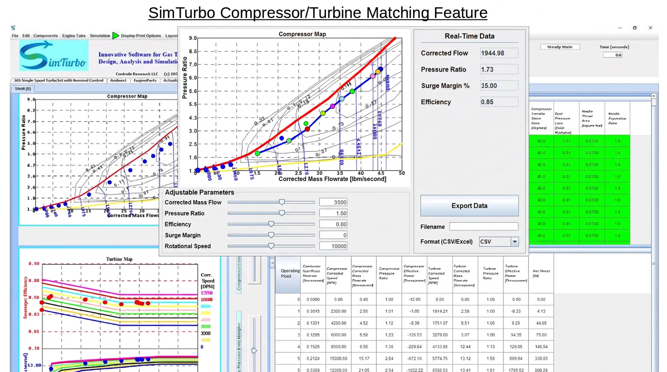This screenshot has height=372, width=667.
Task: Open the Simulation menu
Action: click(x=100, y=36)
